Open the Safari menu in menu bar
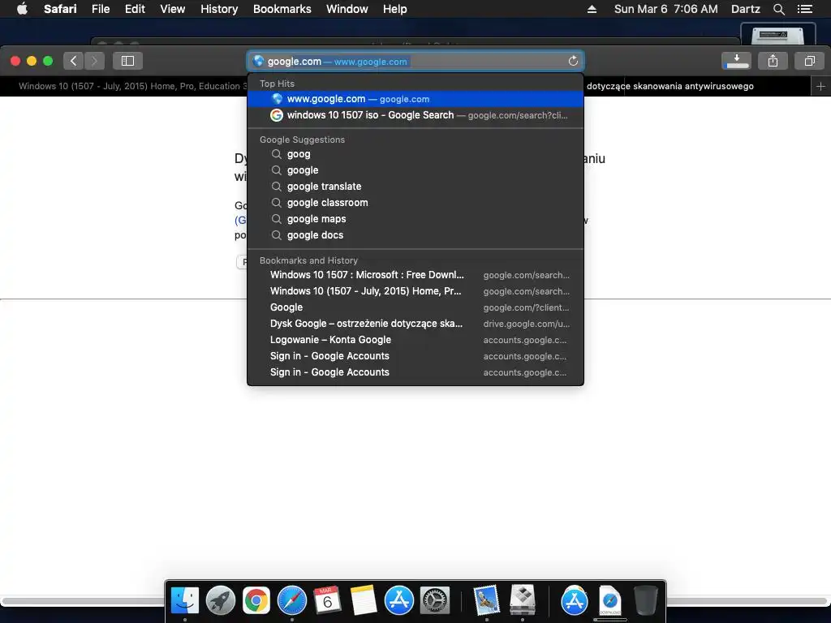 click(x=60, y=9)
